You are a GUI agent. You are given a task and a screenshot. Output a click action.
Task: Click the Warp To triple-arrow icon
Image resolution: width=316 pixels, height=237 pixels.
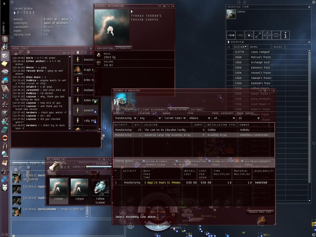click(240, 35)
